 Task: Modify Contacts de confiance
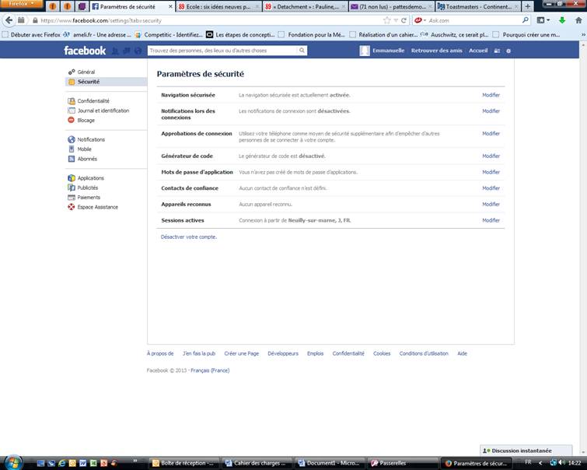click(491, 188)
